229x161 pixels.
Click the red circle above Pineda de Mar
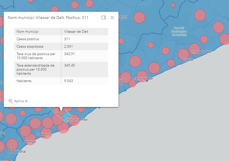(x=194, y=49)
